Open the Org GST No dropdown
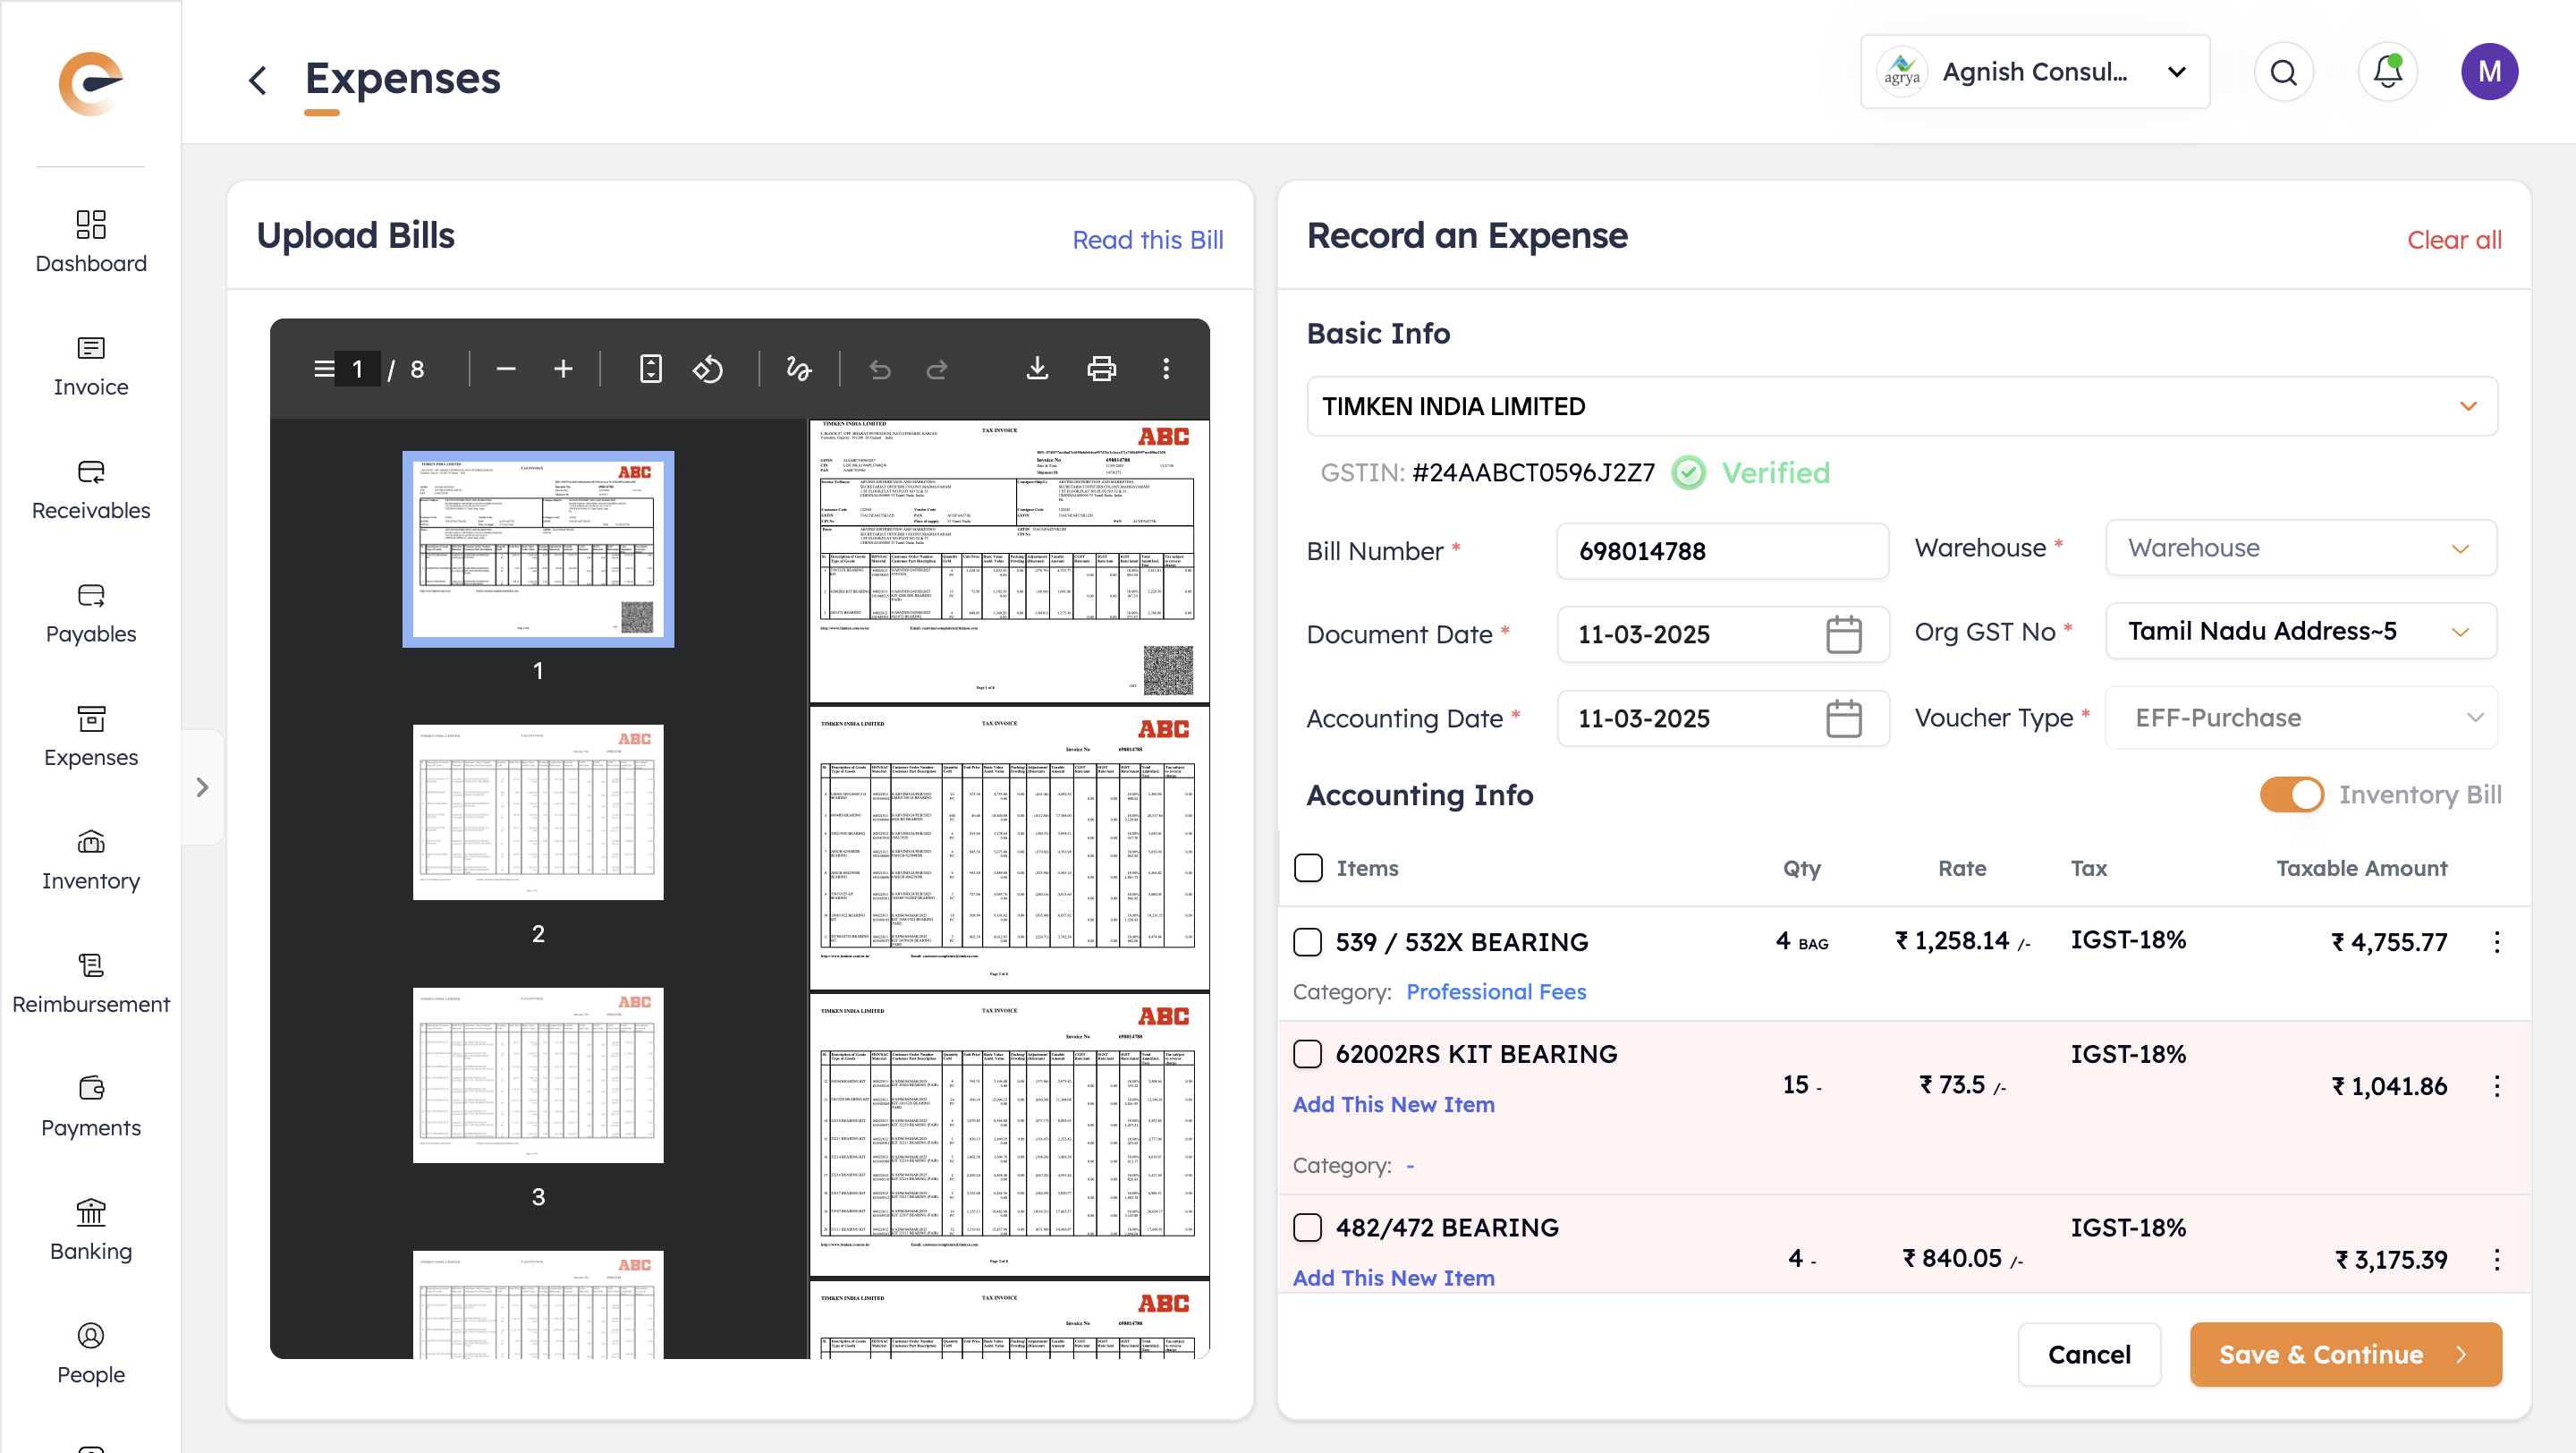The image size is (2576, 1453). [2300, 631]
